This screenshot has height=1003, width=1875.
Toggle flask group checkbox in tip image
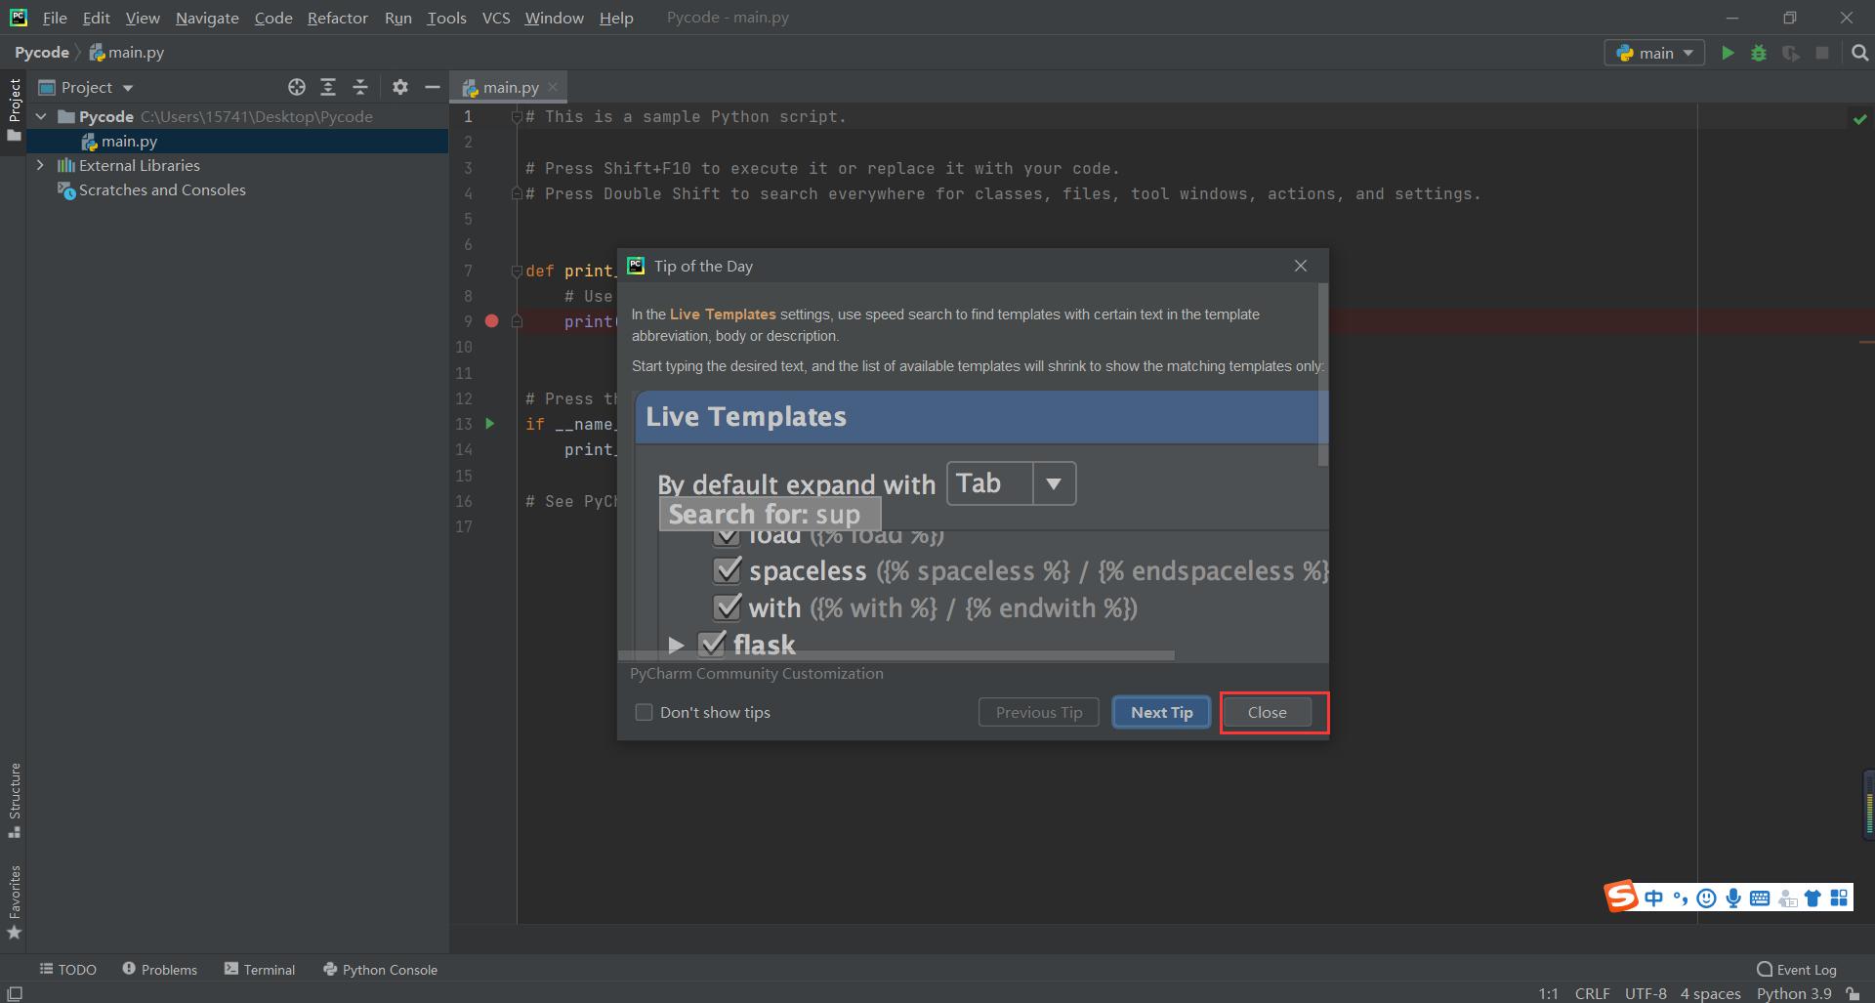pyautogui.click(x=712, y=644)
